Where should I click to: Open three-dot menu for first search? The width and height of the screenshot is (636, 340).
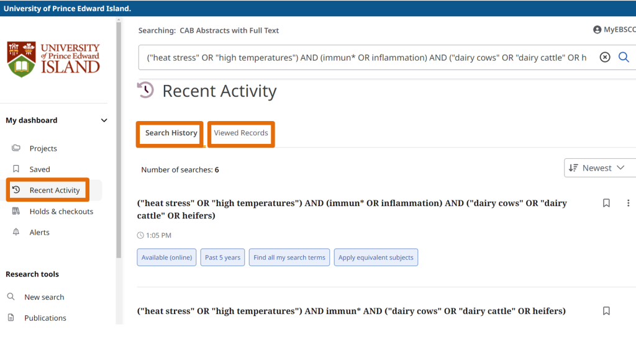[628, 203]
